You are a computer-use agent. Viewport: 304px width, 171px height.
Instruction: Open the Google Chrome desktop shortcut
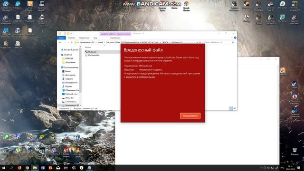(186, 6)
